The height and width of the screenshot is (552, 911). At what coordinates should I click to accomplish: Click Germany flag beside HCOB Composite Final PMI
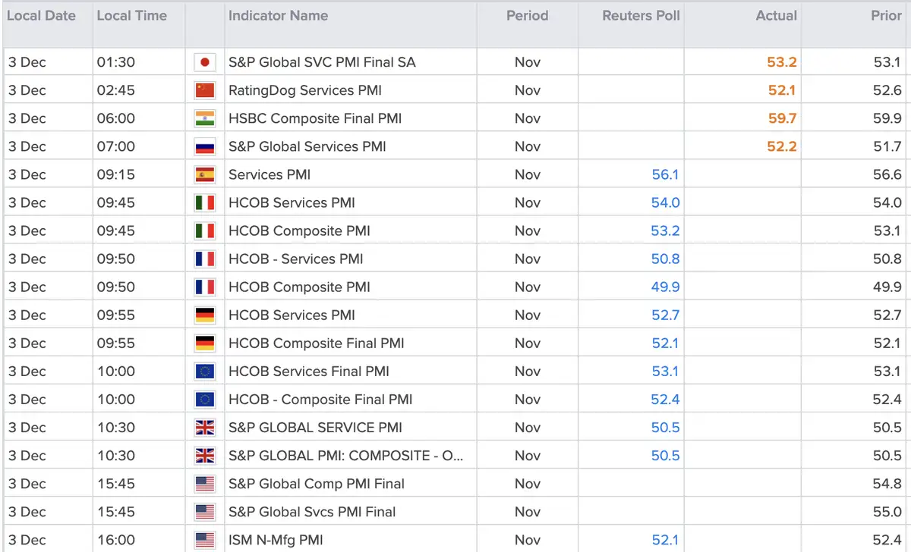(x=205, y=343)
